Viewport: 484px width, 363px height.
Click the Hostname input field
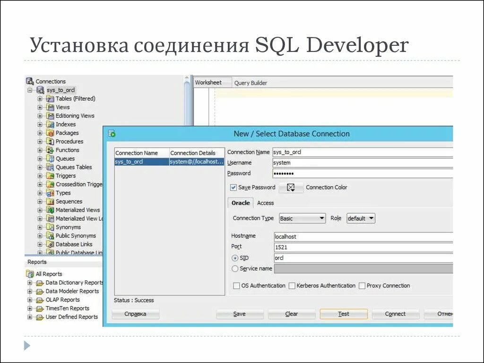coord(363,237)
